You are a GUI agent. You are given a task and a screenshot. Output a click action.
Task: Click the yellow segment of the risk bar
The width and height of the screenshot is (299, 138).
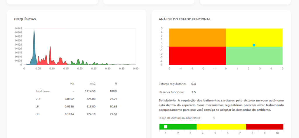click(x=221, y=127)
